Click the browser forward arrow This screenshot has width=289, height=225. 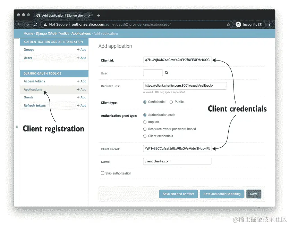(27, 24)
